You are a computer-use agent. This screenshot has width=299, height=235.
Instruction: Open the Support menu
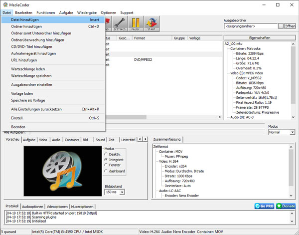point(127,12)
